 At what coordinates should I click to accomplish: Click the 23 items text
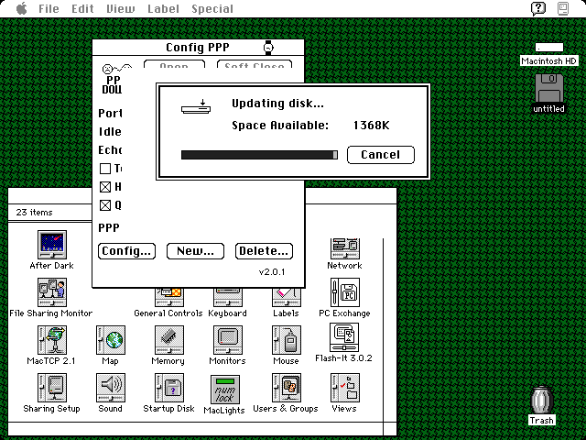(34, 212)
